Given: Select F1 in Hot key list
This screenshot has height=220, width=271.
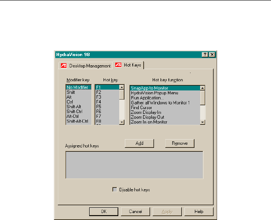Looking at the screenshot, I should coord(107,87).
